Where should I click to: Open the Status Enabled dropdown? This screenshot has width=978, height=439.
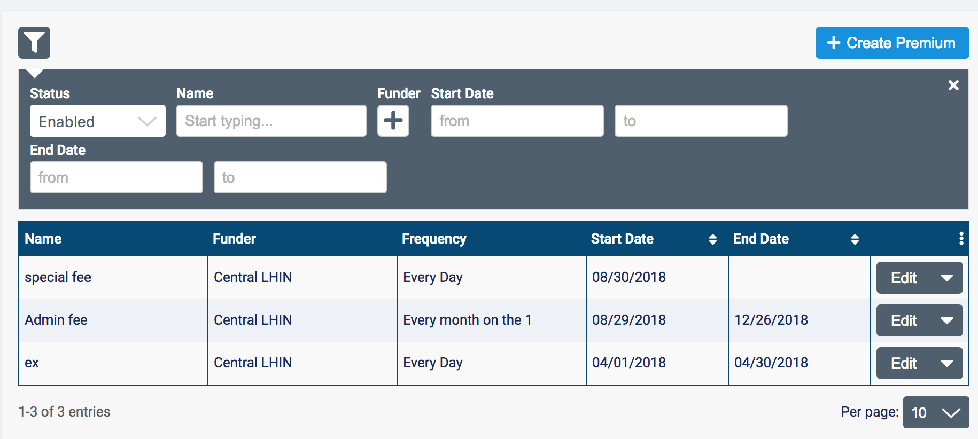click(98, 121)
